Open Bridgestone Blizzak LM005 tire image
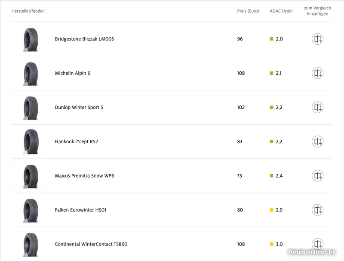The height and width of the screenshot is (261, 344). coord(31,40)
